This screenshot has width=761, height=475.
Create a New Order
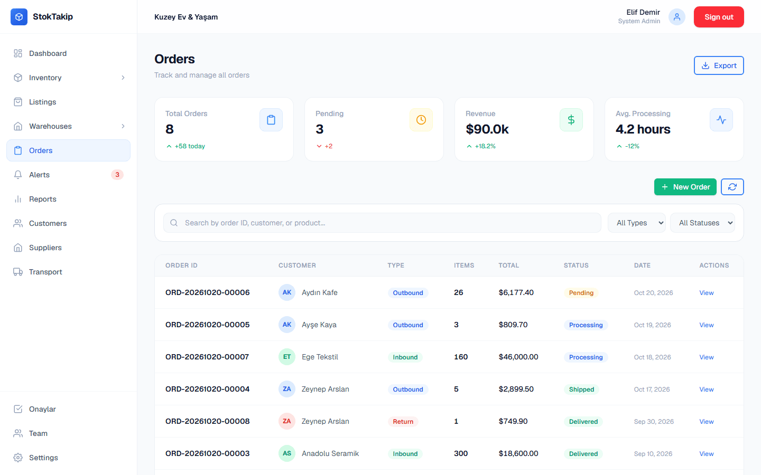tap(685, 187)
